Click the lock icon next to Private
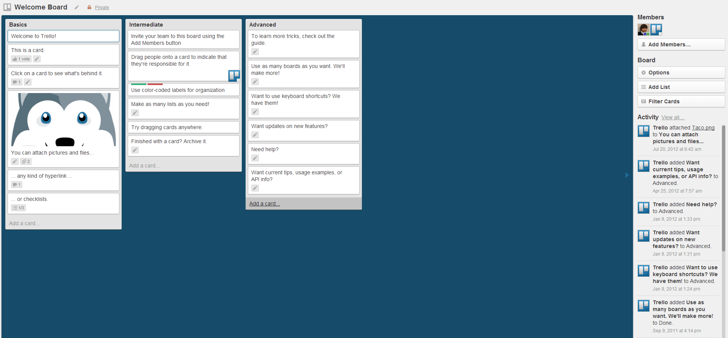This screenshot has height=338, width=728. click(89, 7)
